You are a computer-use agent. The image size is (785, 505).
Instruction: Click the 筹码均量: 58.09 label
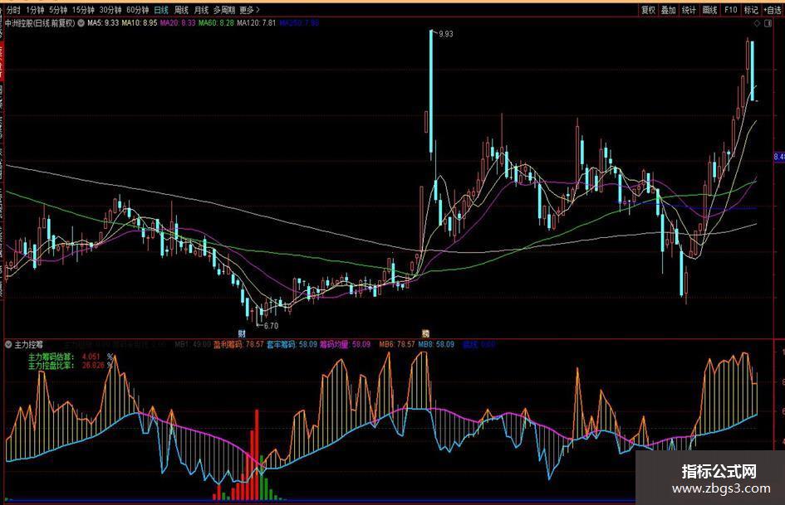click(x=346, y=344)
